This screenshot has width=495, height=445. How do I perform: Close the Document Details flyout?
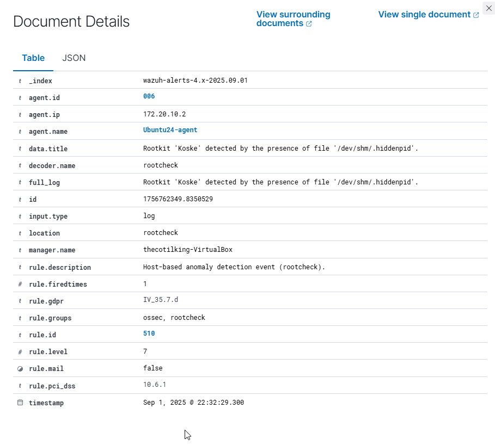click(488, 8)
